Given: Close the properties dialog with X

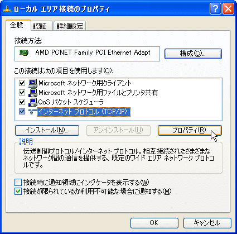Looking at the screenshot, I should click(x=228, y=8).
